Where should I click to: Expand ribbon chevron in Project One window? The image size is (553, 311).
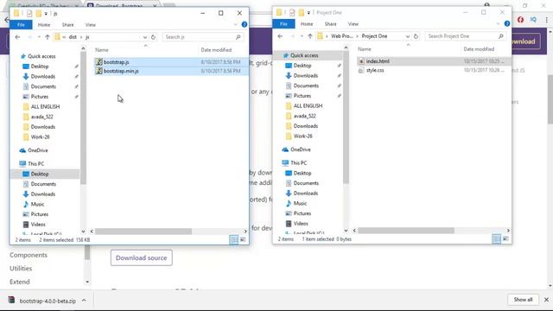pyautogui.click(x=498, y=24)
